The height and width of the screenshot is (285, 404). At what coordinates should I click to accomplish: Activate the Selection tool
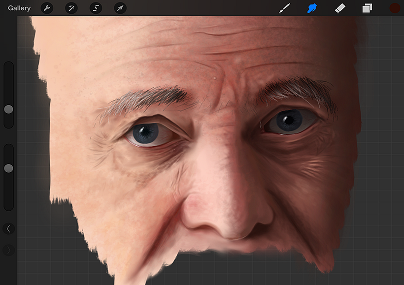tap(96, 8)
